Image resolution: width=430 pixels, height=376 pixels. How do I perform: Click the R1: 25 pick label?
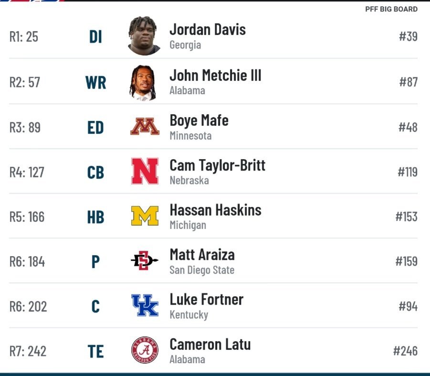pos(24,36)
